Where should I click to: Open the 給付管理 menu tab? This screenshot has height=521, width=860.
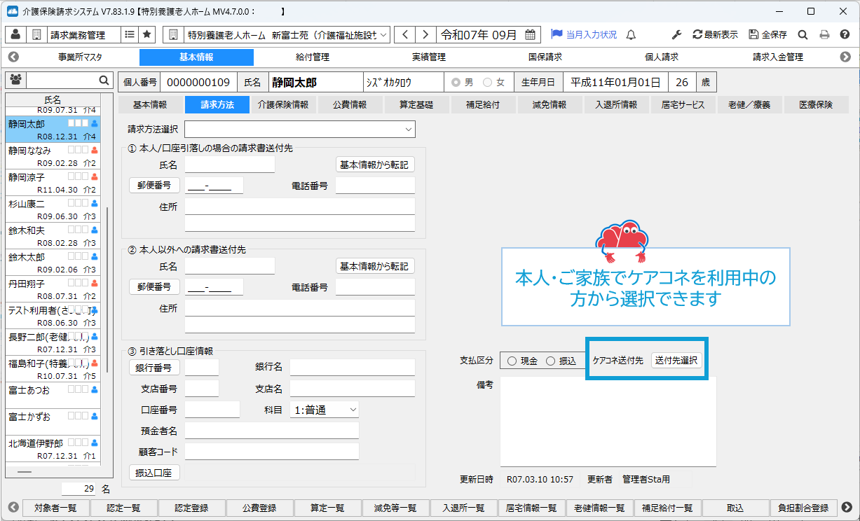(313, 57)
